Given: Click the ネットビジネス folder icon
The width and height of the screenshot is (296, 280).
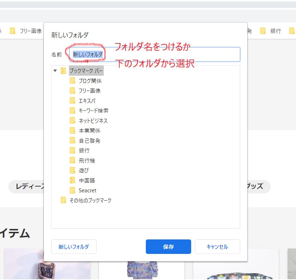Looking at the screenshot, I should [73, 121].
